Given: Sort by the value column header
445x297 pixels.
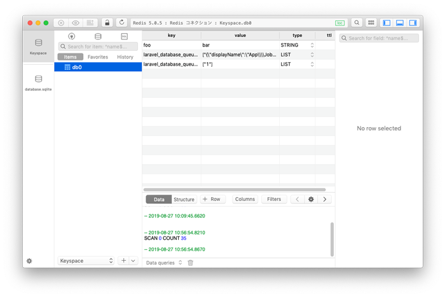Looking at the screenshot, I should click(x=240, y=35).
